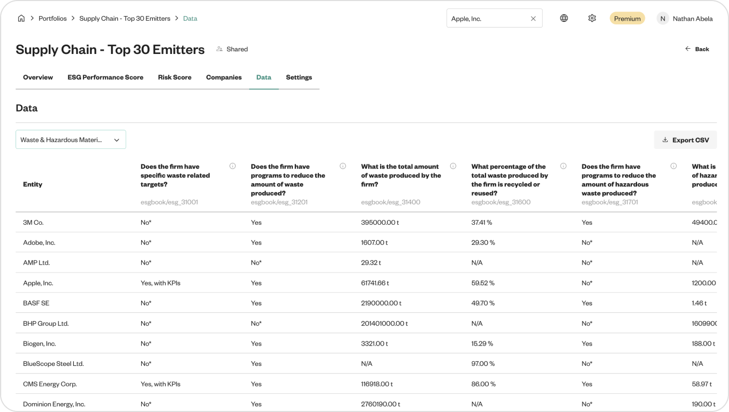Select the Apple, Inc. table row entity
The height and width of the screenshot is (412, 729).
(38, 283)
